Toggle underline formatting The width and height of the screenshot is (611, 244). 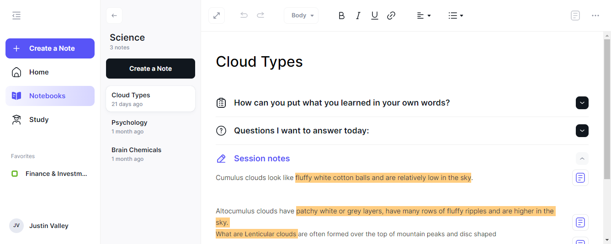click(375, 16)
